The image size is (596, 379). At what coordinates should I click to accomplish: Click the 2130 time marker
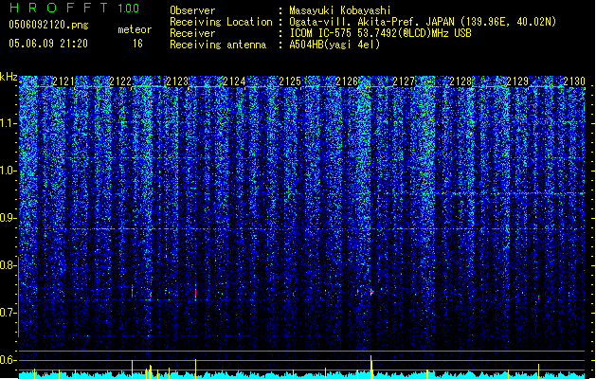574,81
